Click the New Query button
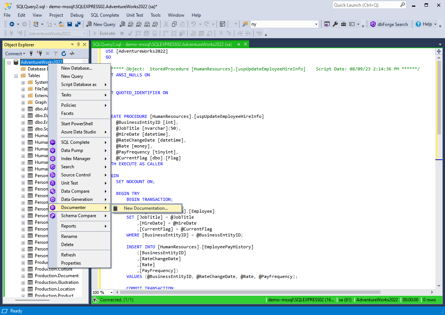445x315 pixels. pyautogui.click(x=101, y=24)
